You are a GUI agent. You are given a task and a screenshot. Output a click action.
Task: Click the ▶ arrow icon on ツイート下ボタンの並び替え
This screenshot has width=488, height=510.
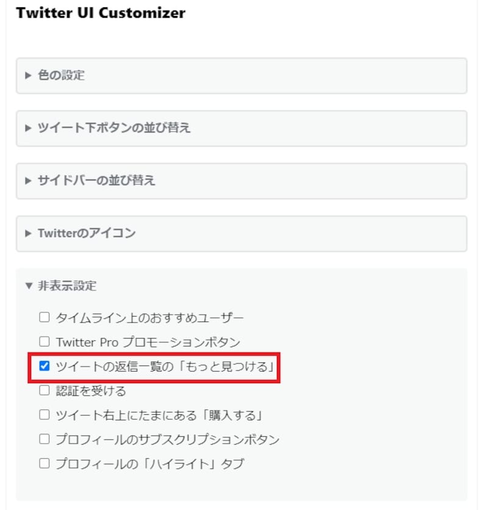[28, 128]
